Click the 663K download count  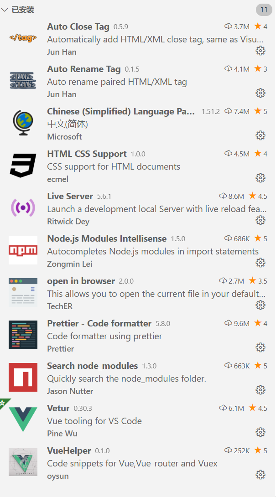click(x=241, y=366)
